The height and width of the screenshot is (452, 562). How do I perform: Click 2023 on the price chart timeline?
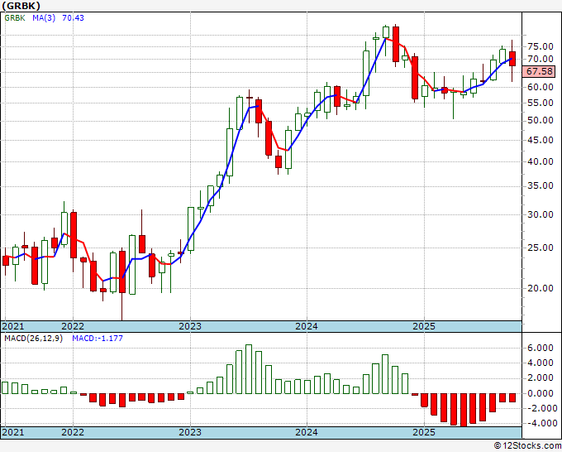pos(190,326)
